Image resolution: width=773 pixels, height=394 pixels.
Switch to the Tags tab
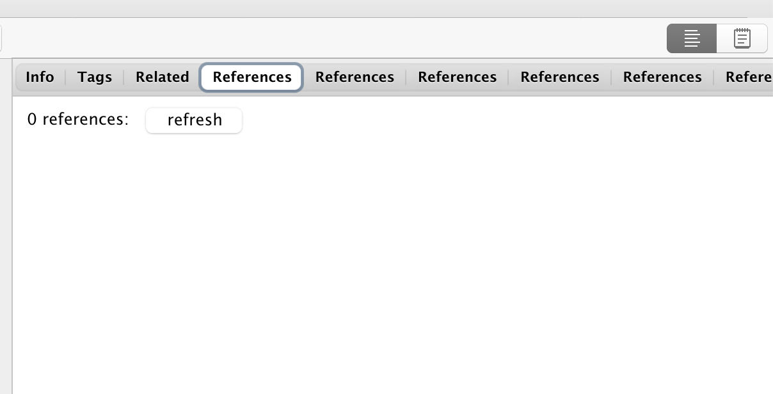pyautogui.click(x=94, y=77)
